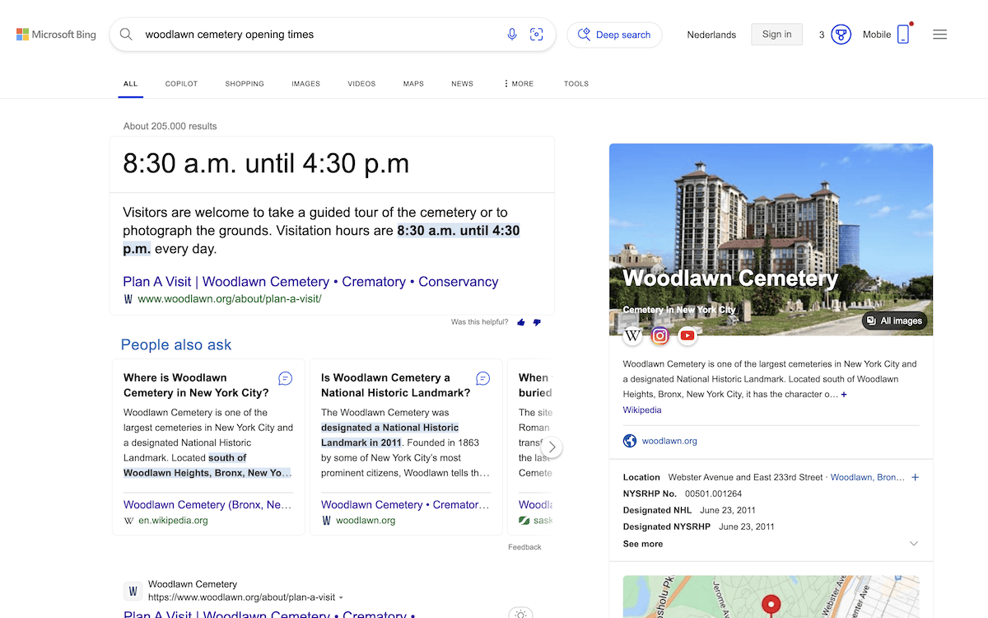Switch to the Copilot tab
988x618 pixels.
click(x=181, y=83)
